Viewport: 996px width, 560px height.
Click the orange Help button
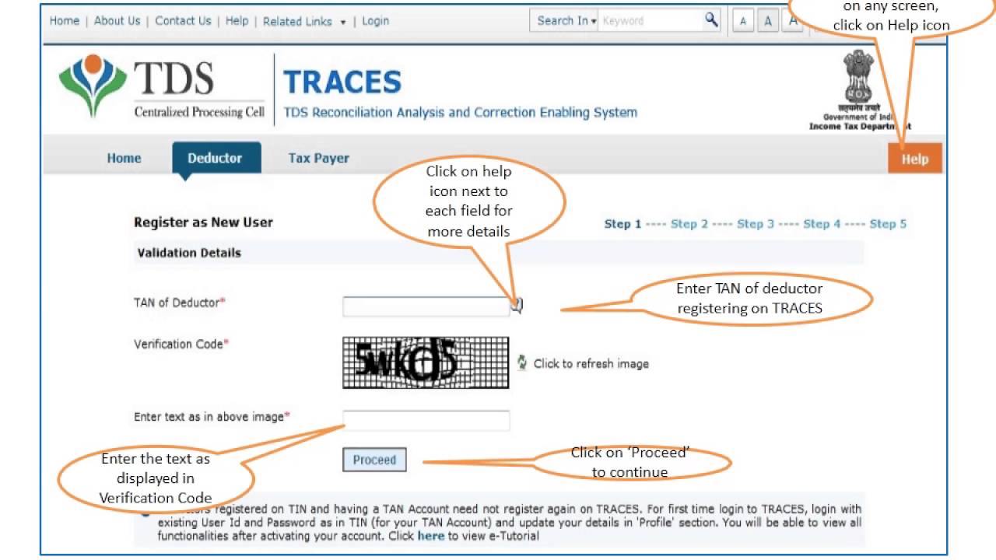(915, 159)
